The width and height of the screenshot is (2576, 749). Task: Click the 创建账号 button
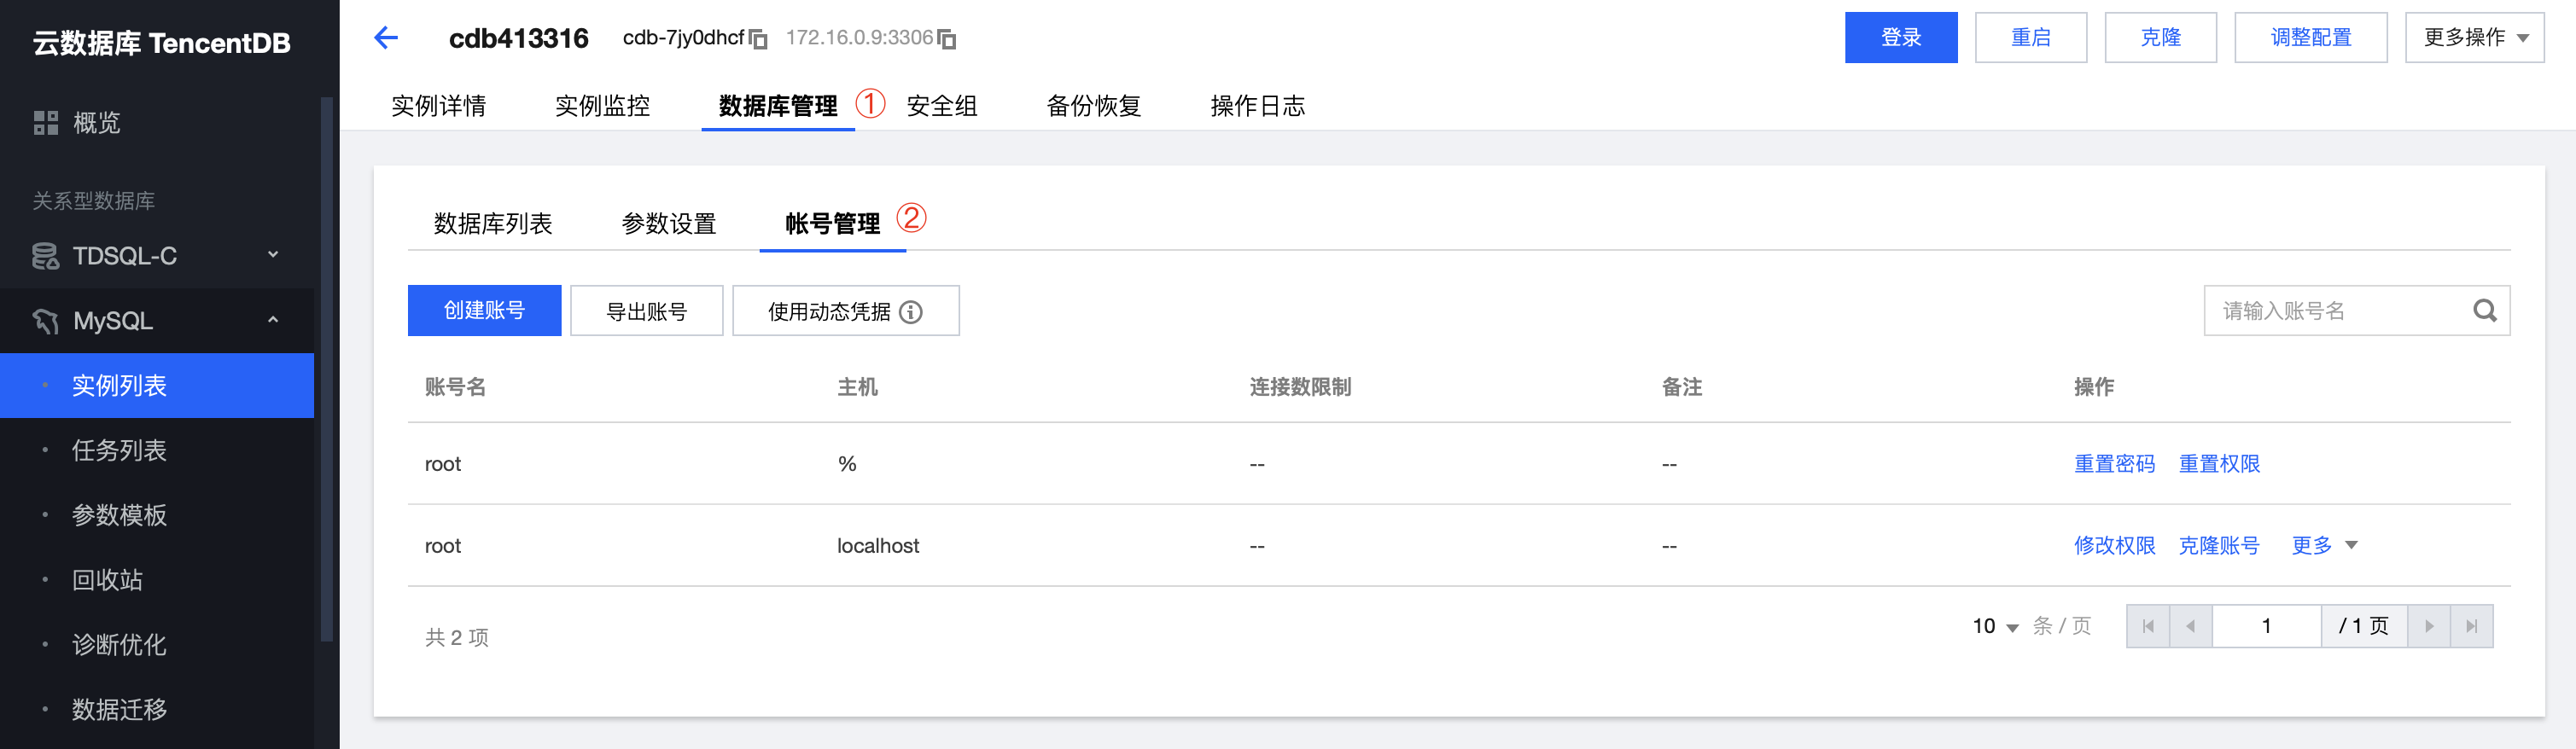(x=484, y=311)
